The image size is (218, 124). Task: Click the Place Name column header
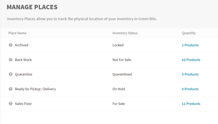[17, 33]
